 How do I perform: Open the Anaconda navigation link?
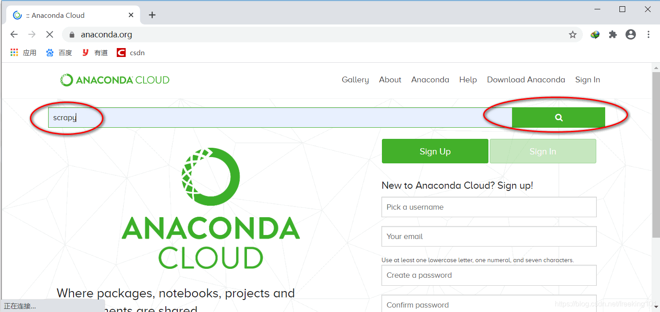click(430, 80)
